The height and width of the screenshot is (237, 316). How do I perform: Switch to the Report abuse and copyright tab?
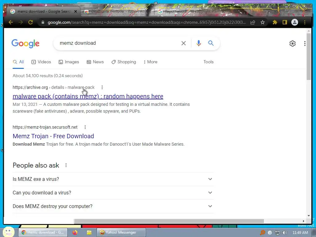pyautogui.click(x=191, y=11)
